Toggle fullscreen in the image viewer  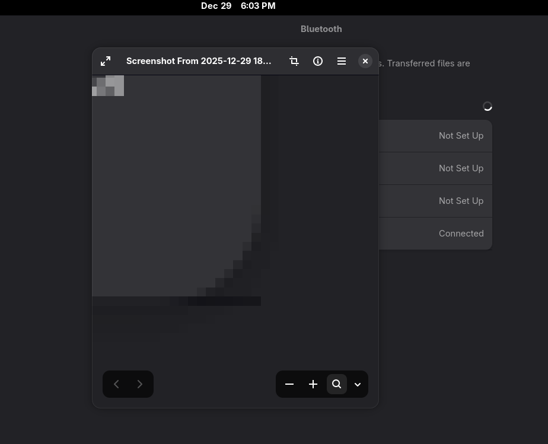(106, 61)
